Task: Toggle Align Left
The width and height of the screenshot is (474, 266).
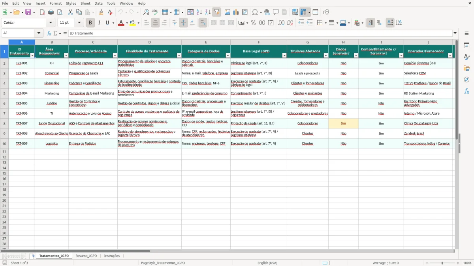Action: coord(147,23)
